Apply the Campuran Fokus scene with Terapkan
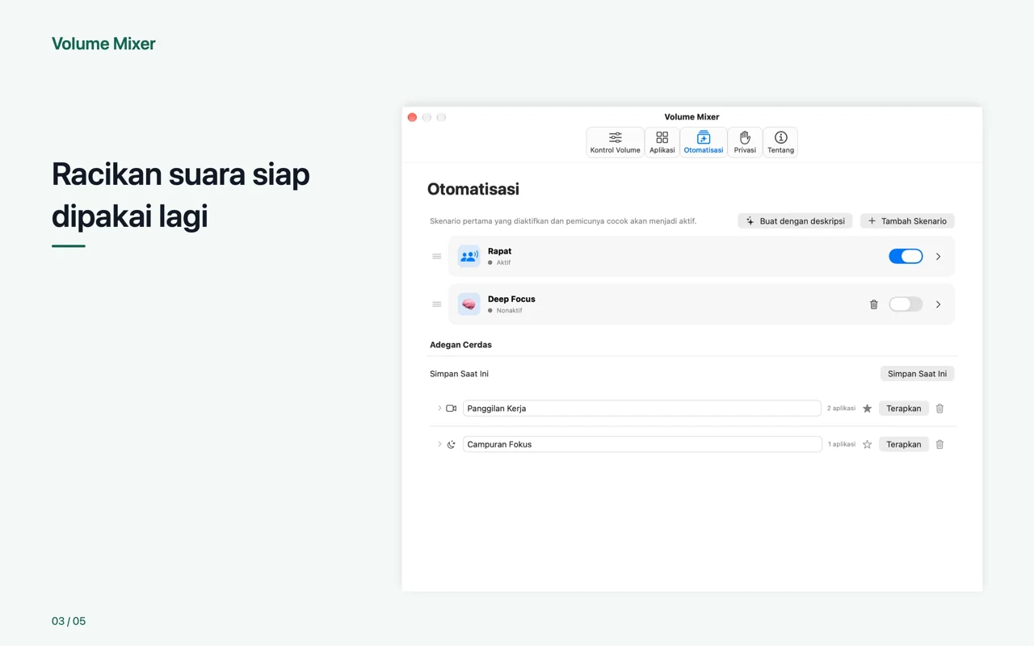Image resolution: width=1034 pixels, height=646 pixels. click(x=903, y=444)
